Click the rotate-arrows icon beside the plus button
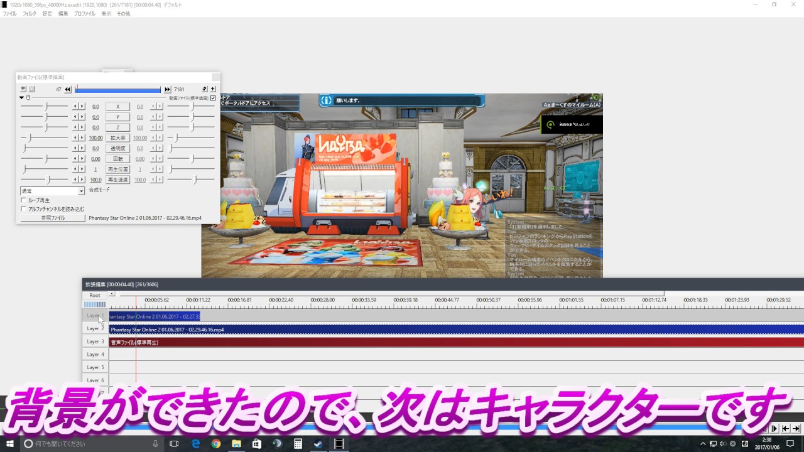Screen dimensions: 804x452 pyautogui.click(x=204, y=89)
